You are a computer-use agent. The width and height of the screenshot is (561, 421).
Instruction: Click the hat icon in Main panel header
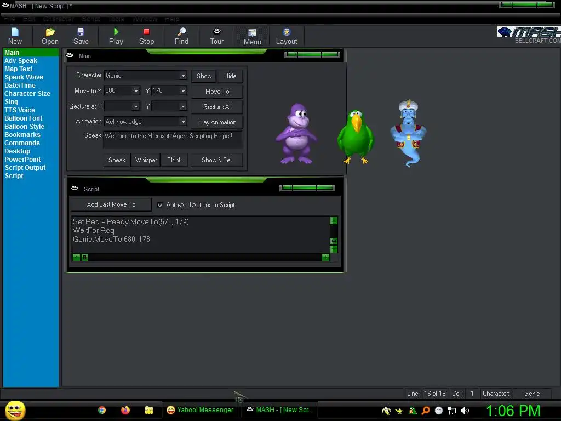click(70, 55)
